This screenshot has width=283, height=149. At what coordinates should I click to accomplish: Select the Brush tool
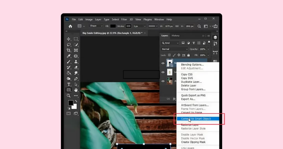[x=69, y=62]
